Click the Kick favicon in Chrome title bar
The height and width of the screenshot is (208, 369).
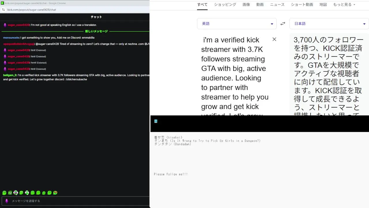(2, 3)
